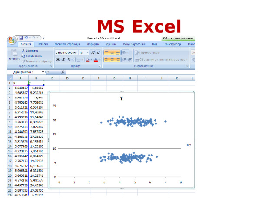Open the Данные tab

tap(111, 44)
